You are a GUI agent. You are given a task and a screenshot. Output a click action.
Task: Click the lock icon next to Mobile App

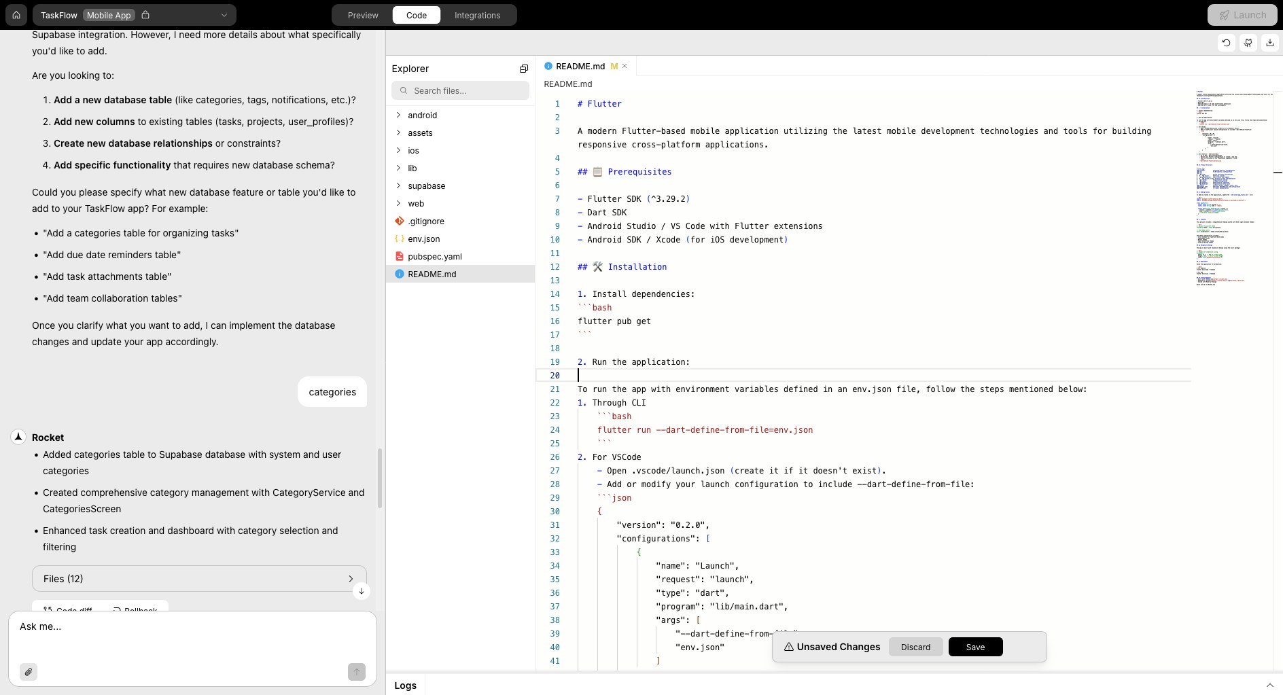coord(146,14)
